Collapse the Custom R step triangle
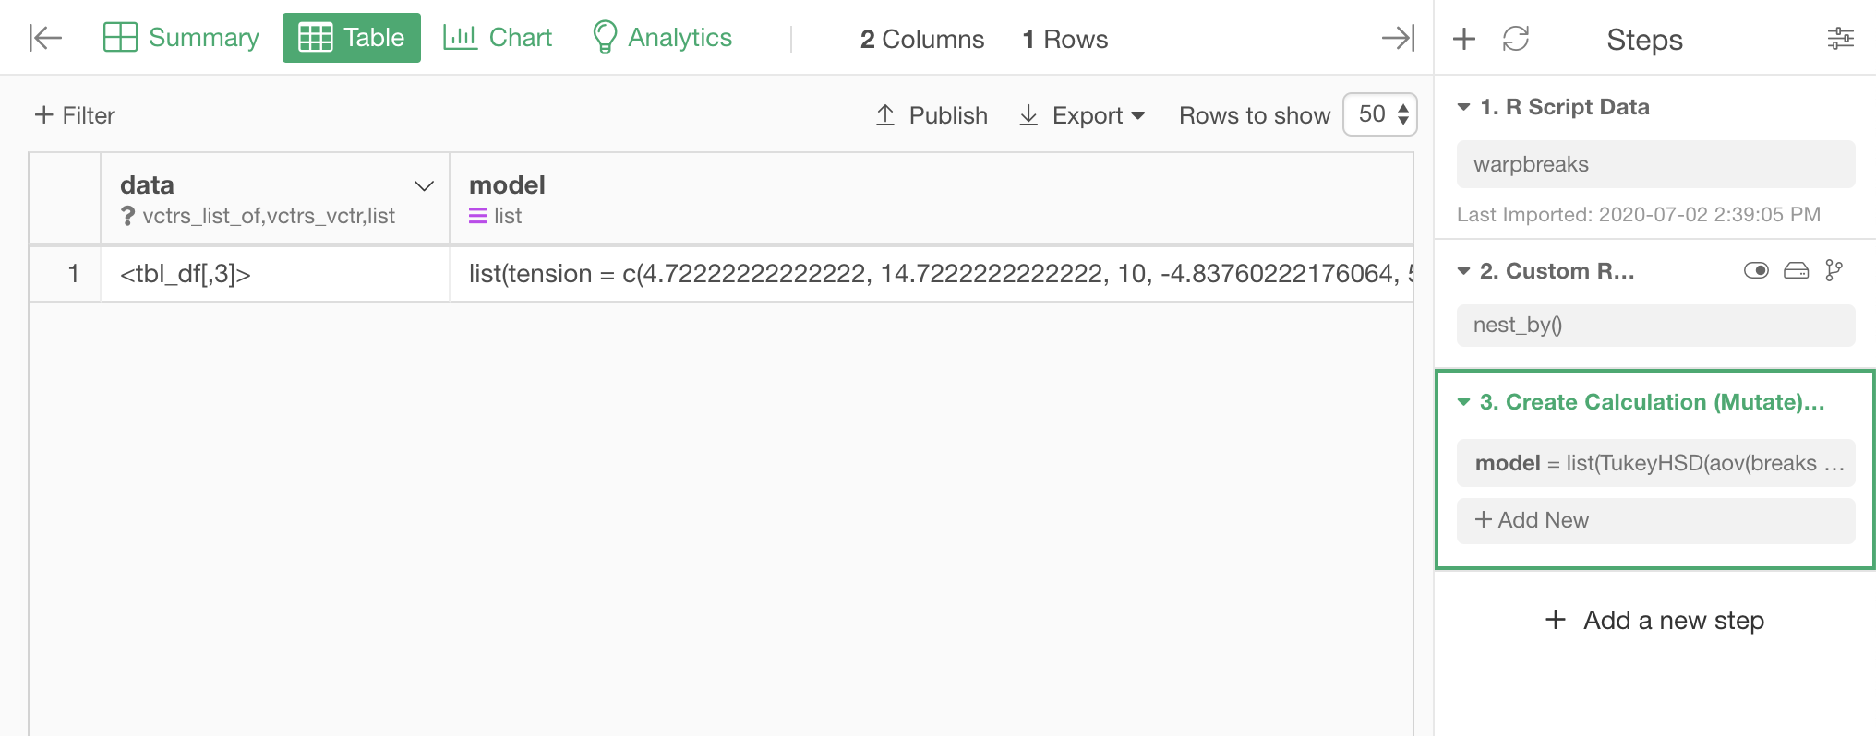This screenshot has height=736, width=1876. 1463,271
